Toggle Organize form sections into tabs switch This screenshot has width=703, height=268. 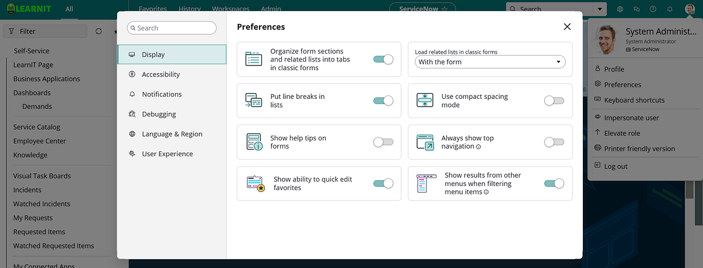383,59
